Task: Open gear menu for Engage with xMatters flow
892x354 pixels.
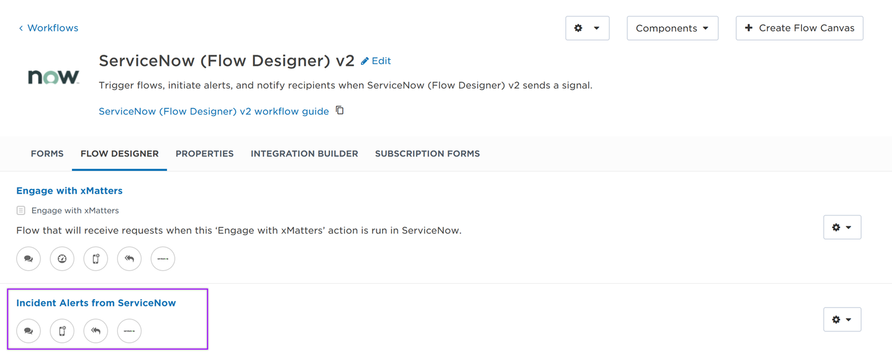Action: (842, 227)
